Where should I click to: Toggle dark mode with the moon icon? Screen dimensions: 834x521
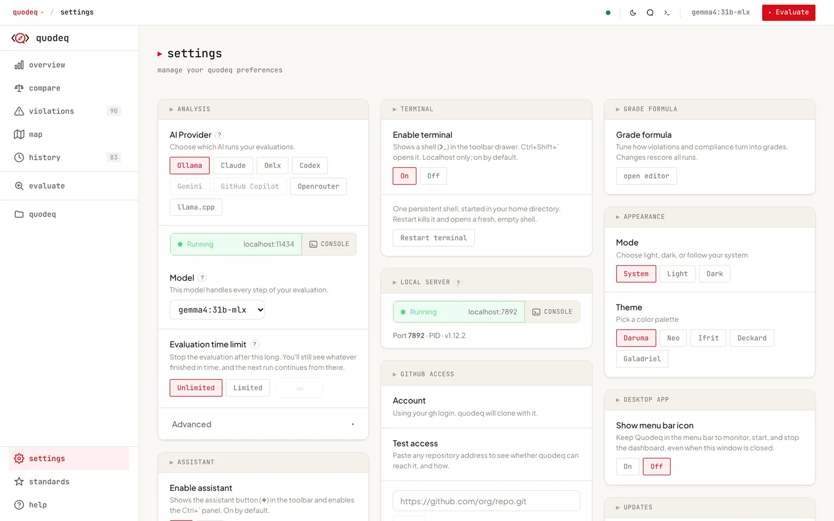(x=633, y=12)
